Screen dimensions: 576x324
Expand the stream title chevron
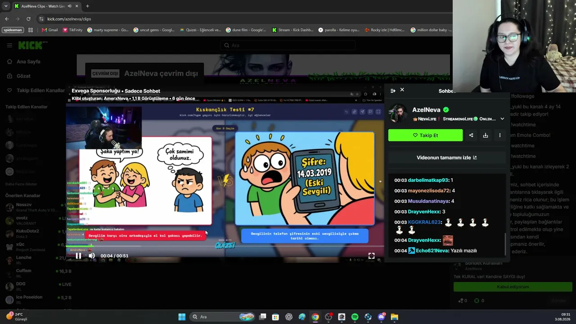click(x=502, y=119)
